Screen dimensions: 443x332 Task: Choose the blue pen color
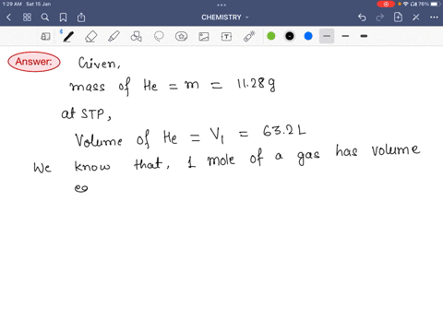(308, 36)
